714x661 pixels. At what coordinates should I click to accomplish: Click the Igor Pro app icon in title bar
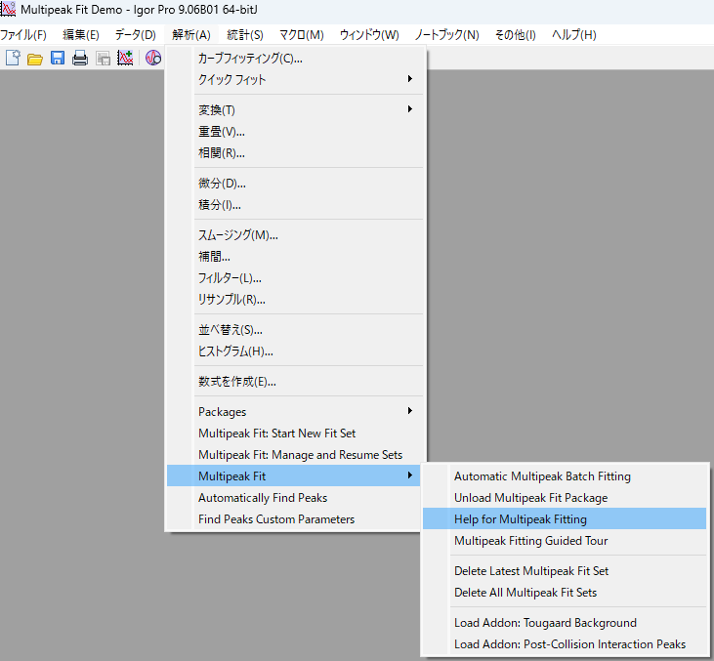pyautogui.click(x=8, y=9)
